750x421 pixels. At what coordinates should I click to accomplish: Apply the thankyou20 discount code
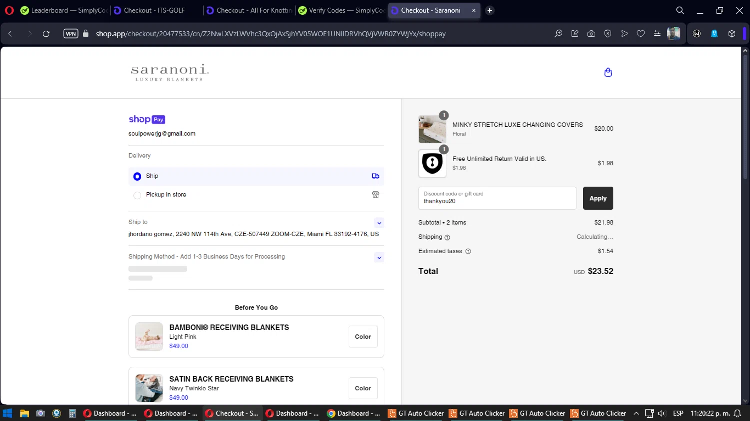click(x=598, y=198)
